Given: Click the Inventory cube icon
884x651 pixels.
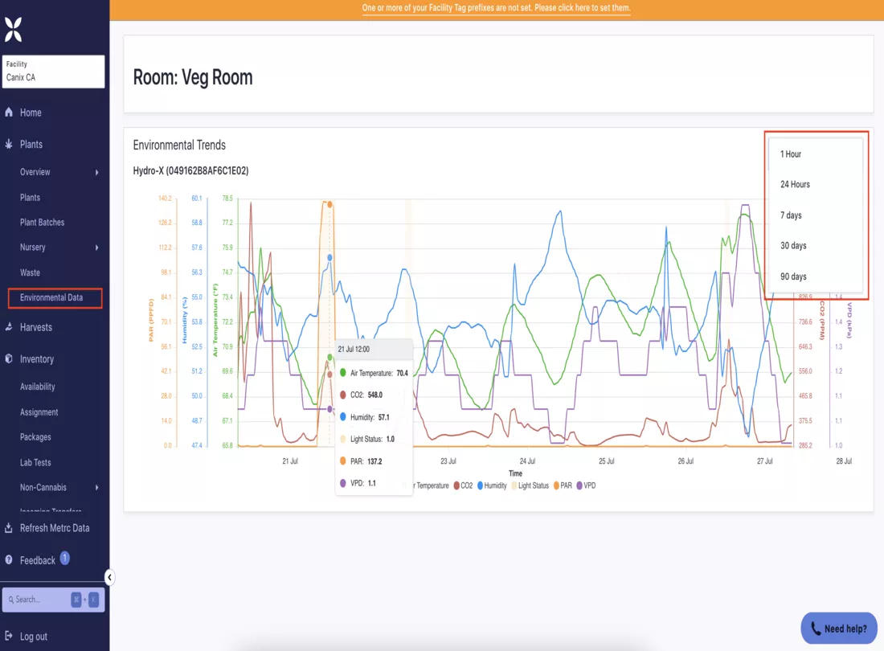Looking at the screenshot, I should (9, 358).
